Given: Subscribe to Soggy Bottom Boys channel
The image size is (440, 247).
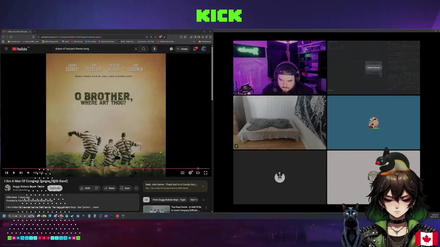Looking at the screenshot, I should [x=55, y=188].
